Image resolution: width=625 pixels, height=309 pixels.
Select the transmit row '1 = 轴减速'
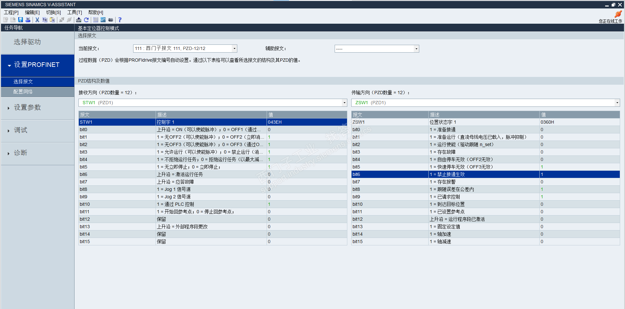pyautogui.click(x=485, y=242)
